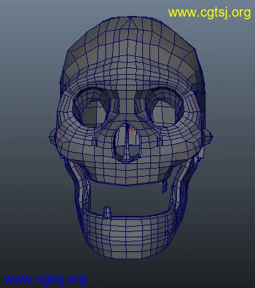This screenshot has width=255, height=288.
Task: Click the single tooth on the lower jaw
Action: 107,212
